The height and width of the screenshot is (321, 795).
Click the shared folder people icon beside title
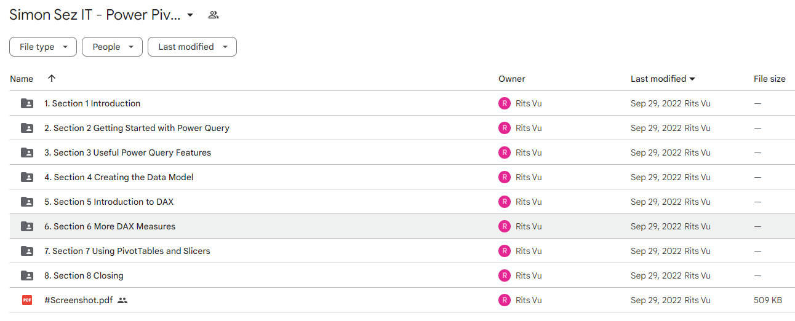214,15
